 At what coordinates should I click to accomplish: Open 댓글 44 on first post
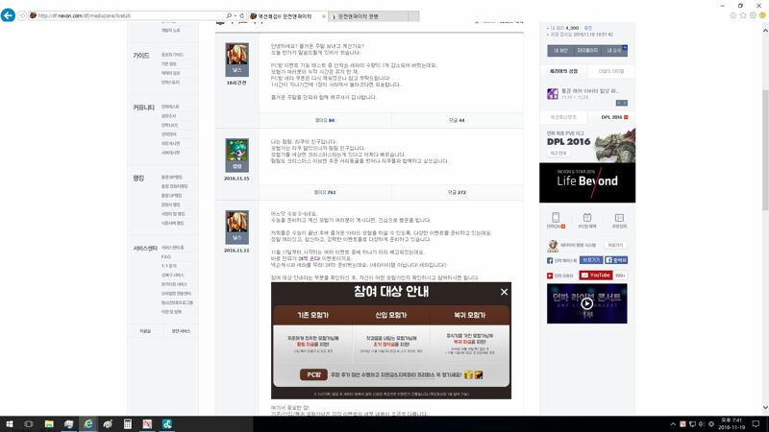[457, 120]
